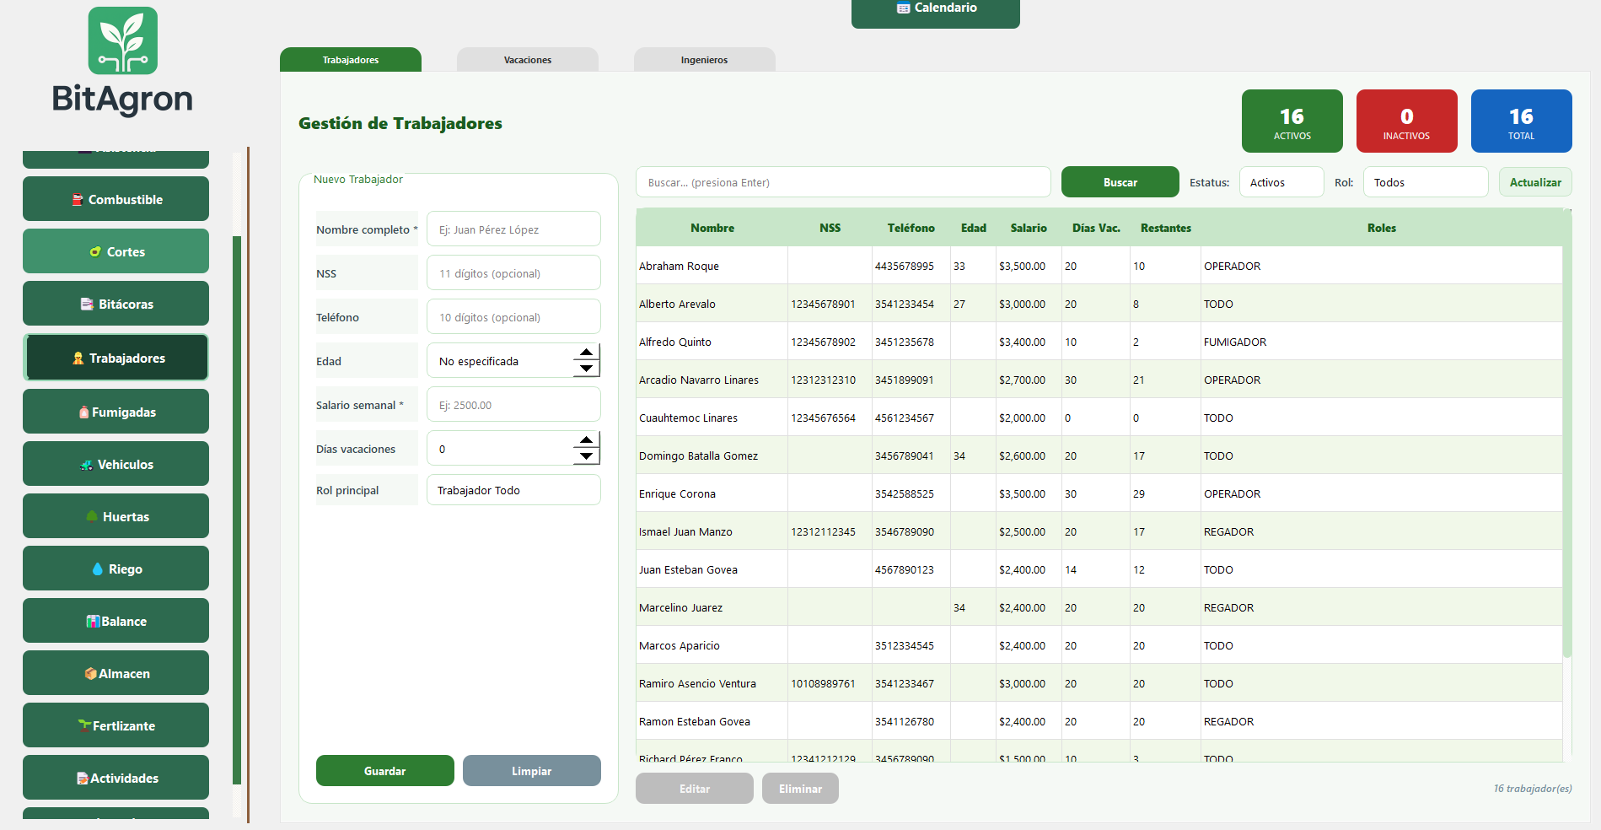Focus the Buscar search field
The width and height of the screenshot is (1601, 830).
[x=843, y=182]
